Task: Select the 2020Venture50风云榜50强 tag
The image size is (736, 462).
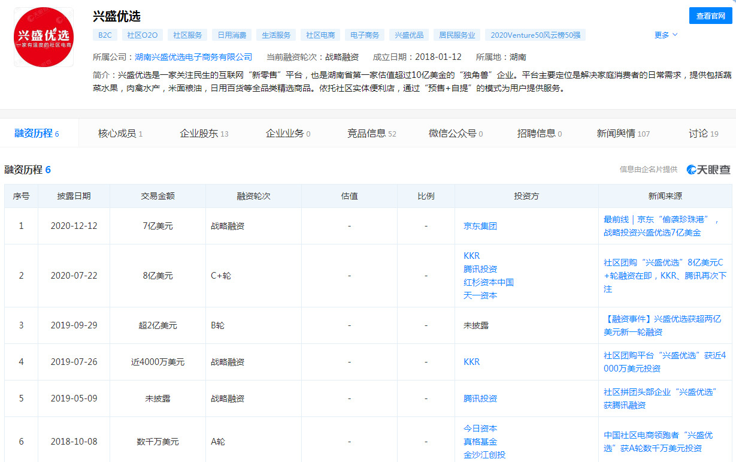Action: 535,35
